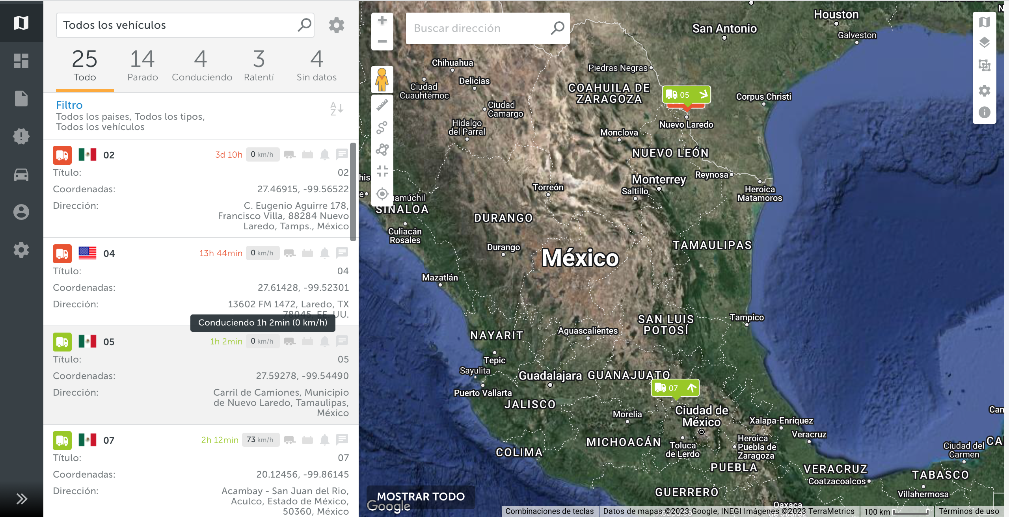Open the dashboard icon in sidebar

pyautogui.click(x=21, y=61)
